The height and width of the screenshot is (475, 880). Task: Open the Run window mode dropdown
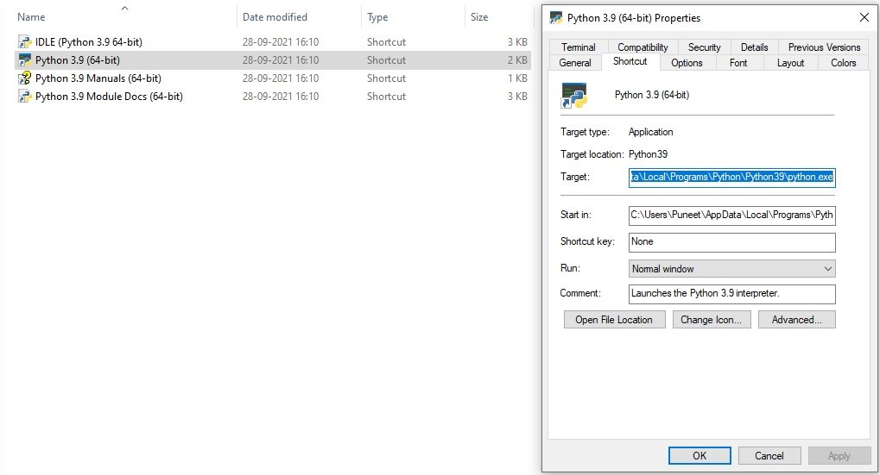click(x=731, y=269)
